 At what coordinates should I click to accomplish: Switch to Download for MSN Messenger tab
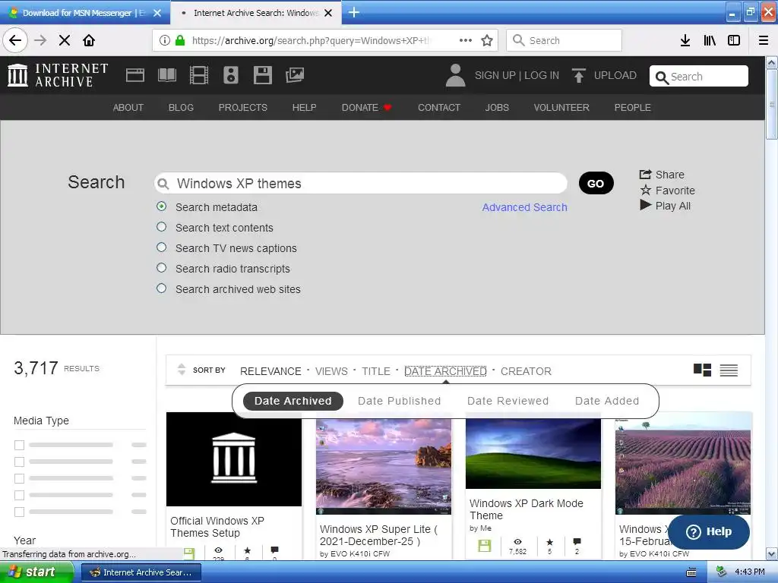click(84, 13)
